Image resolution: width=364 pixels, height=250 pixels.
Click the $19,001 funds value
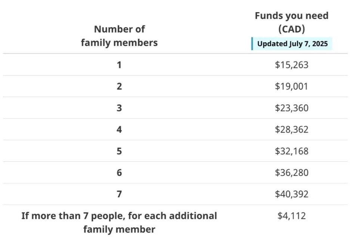pos(291,86)
